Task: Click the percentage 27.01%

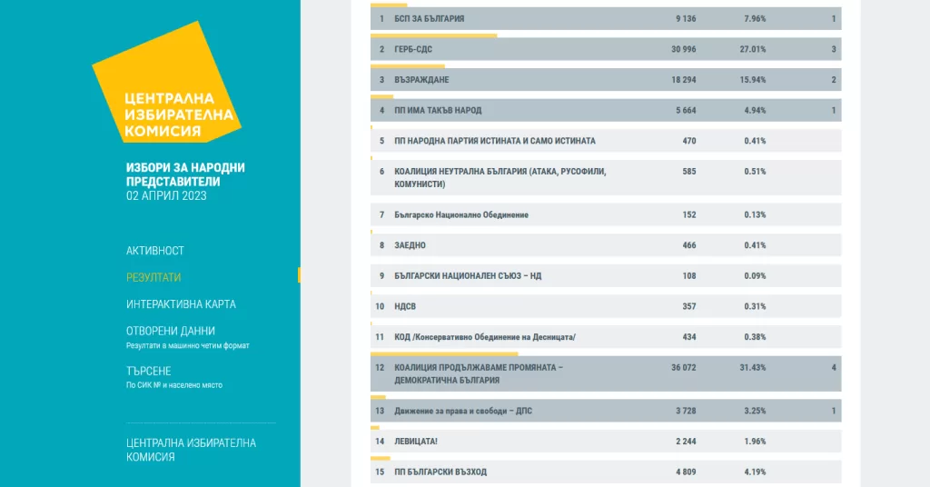Action: click(753, 49)
